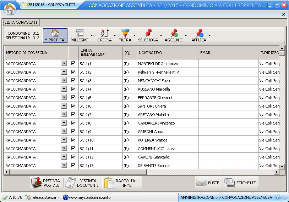Click the SELEZIONA pin icon
289x202 pixels.
coord(148,33)
